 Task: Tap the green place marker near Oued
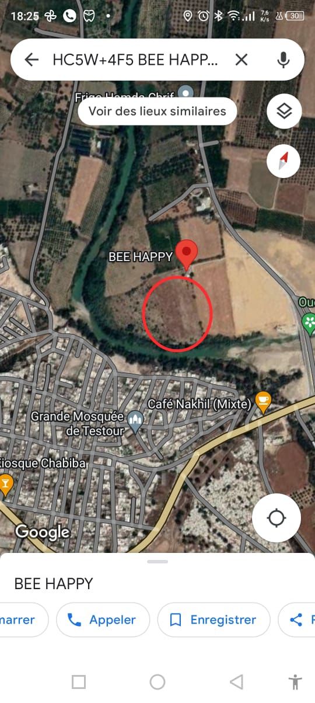coord(309,321)
